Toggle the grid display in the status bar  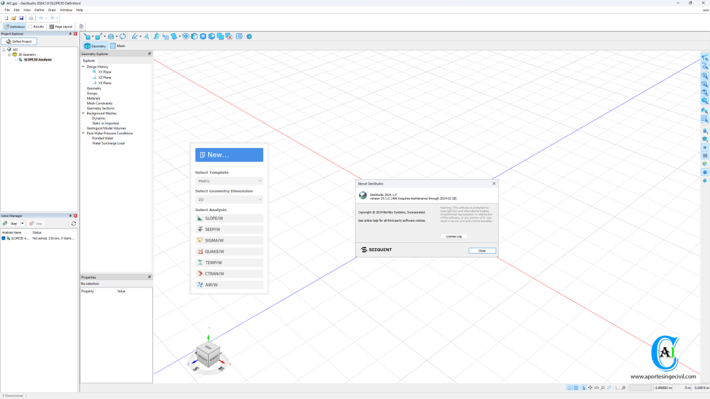tap(576, 388)
